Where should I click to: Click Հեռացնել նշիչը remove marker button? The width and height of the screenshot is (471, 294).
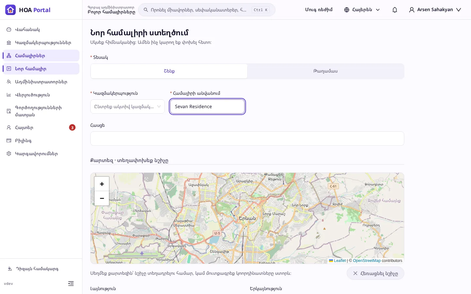(375, 273)
